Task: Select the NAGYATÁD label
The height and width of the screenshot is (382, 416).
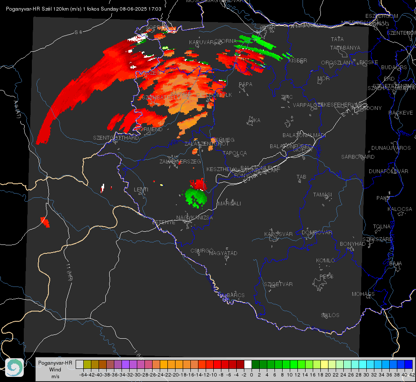Action: point(223,253)
